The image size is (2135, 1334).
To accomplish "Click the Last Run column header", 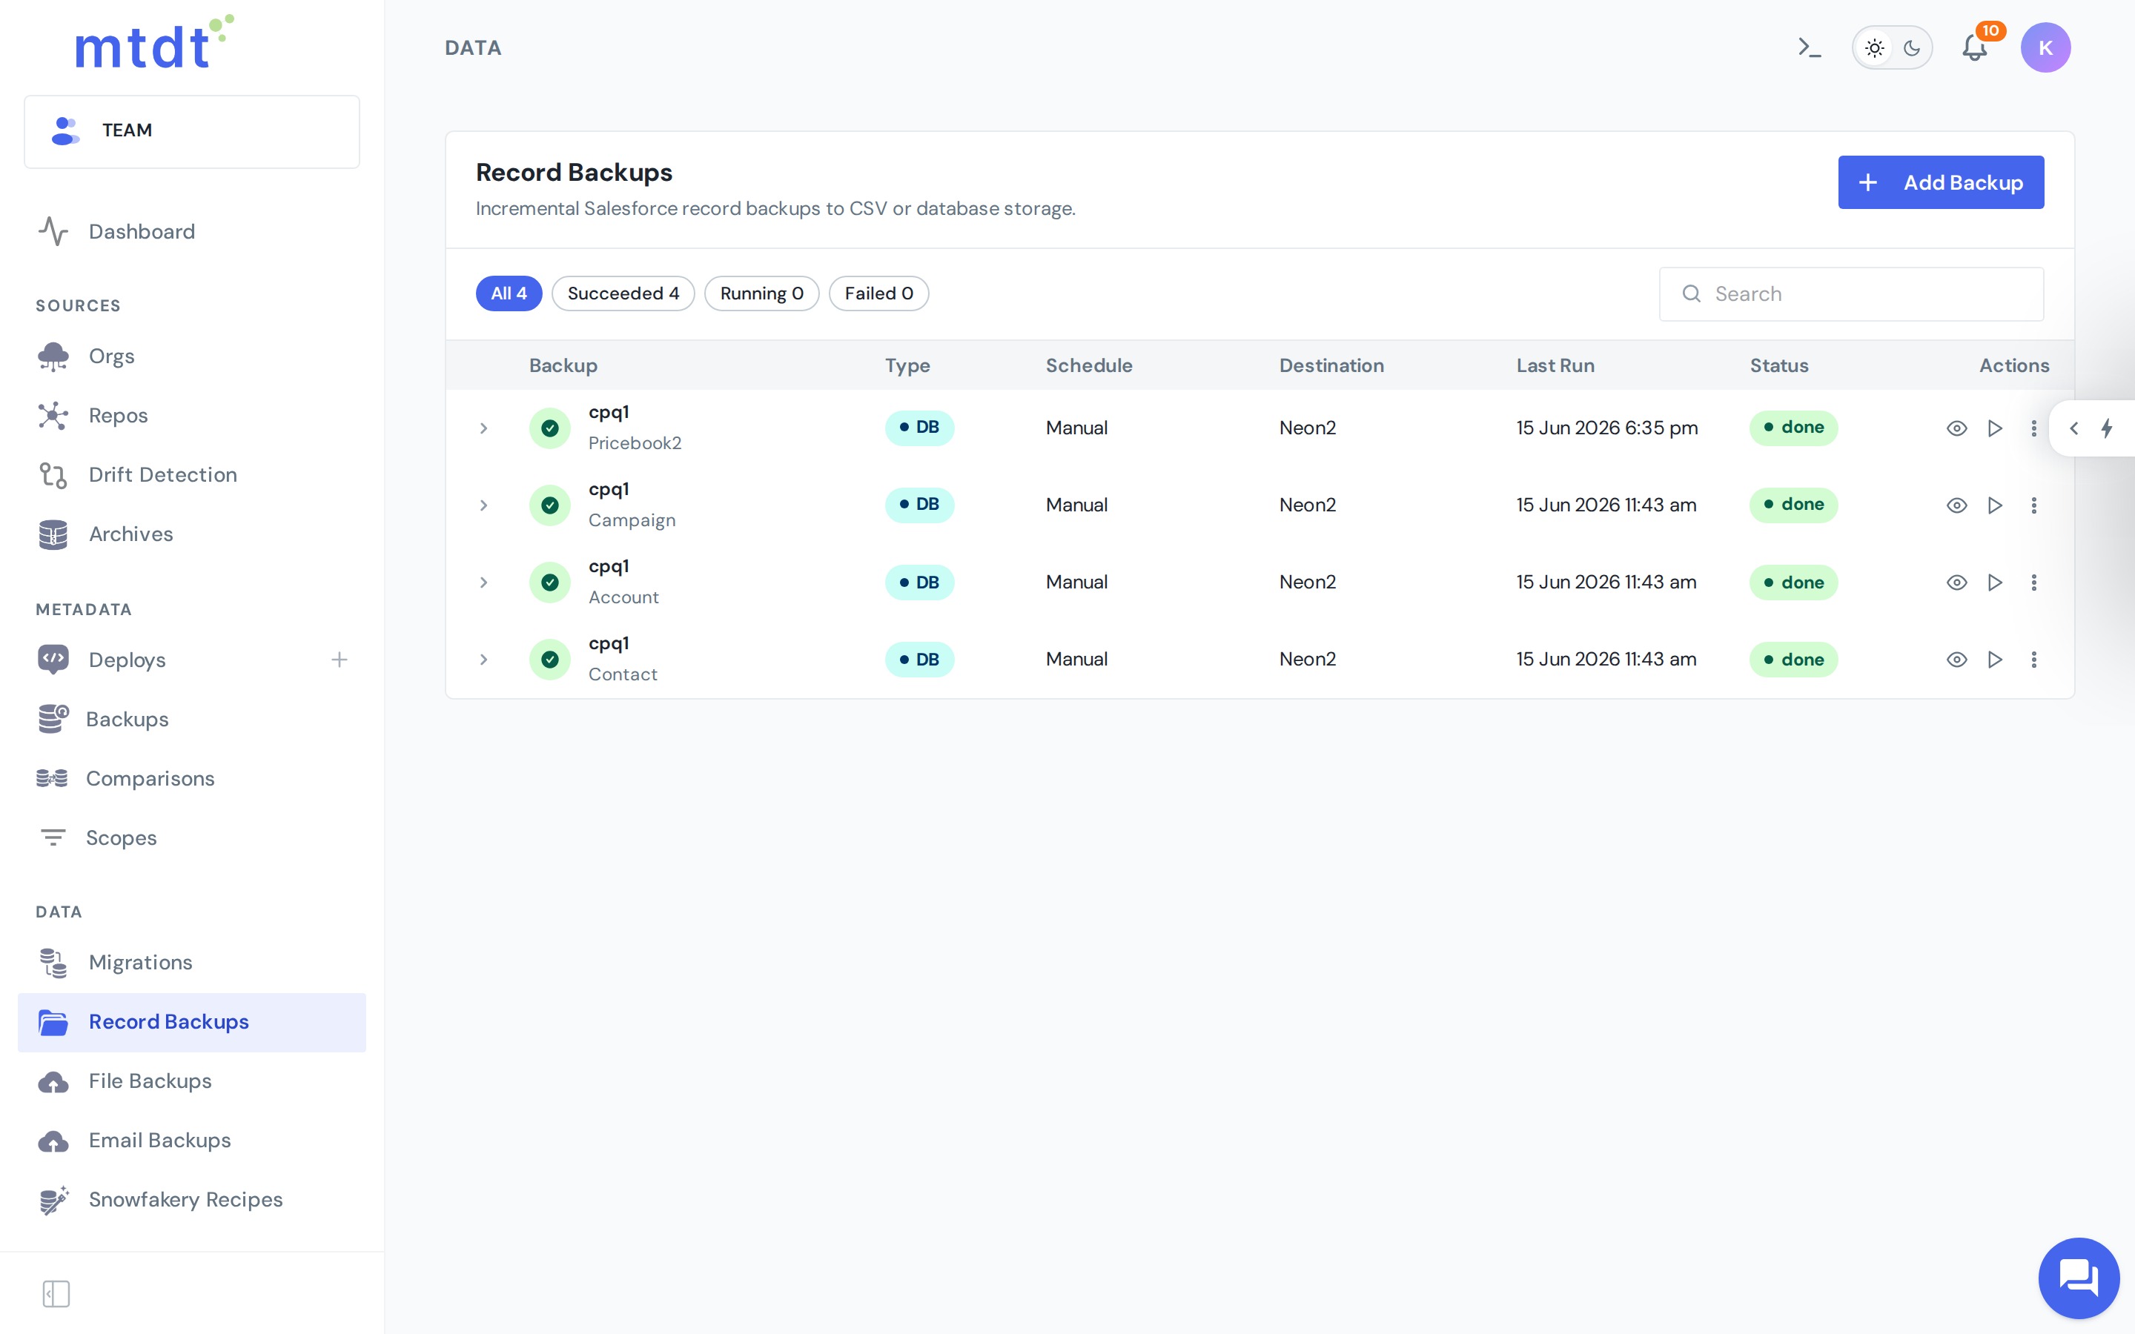I will 1555,365.
